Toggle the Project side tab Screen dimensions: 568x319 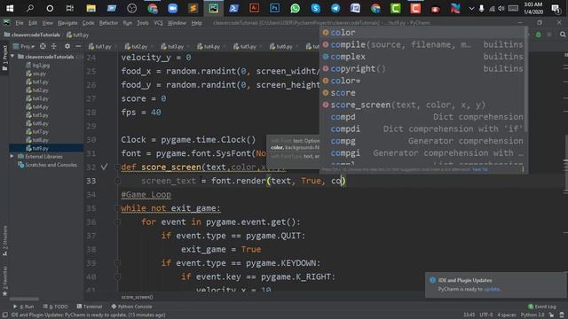4,57
